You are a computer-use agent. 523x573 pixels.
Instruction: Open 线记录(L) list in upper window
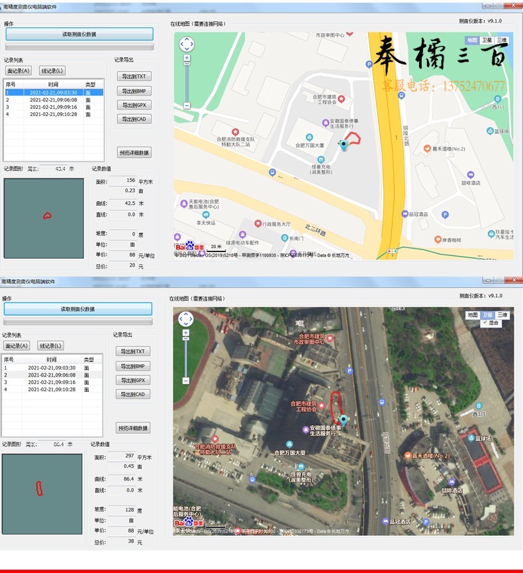click(x=52, y=70)
